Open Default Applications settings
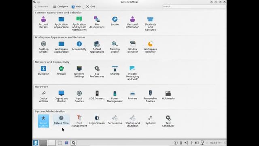Viewport: 259px width, 146px height. click(x=97, y=47)
